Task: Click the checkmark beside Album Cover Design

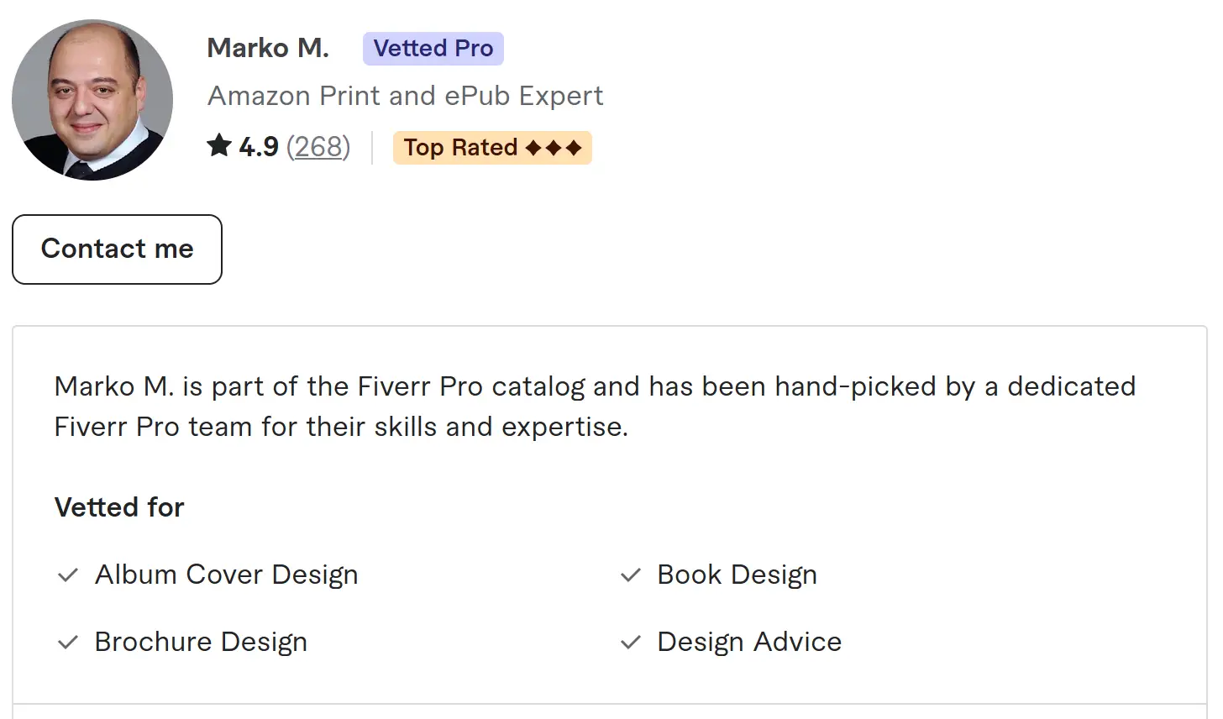Action: tap(68, 575)
